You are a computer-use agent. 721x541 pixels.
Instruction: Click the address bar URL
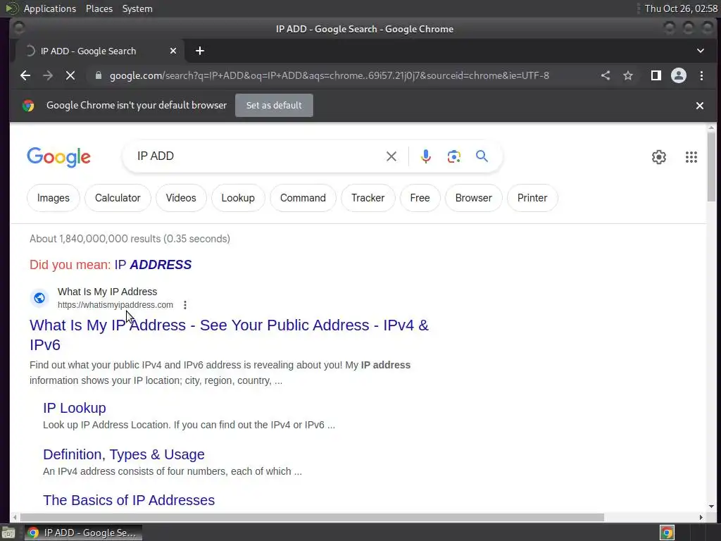330,75
